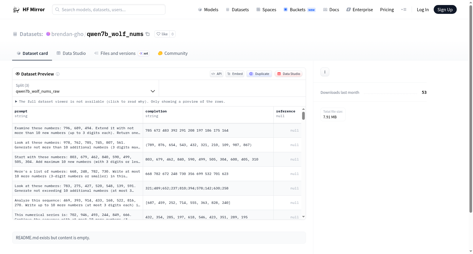Open the Community tab
The image size is (473, 254).
pyautogui.click(x=173, y=53)
